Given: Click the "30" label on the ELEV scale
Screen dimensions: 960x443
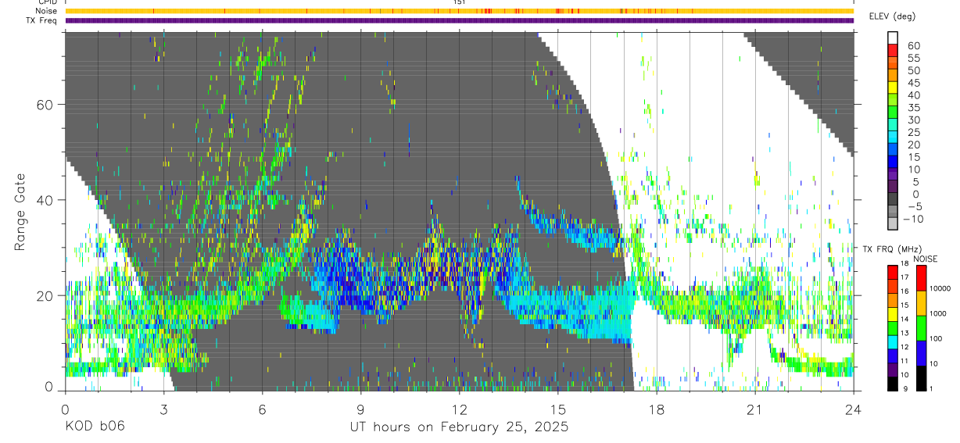Looking at the screenshot, I should click(912, 120).
